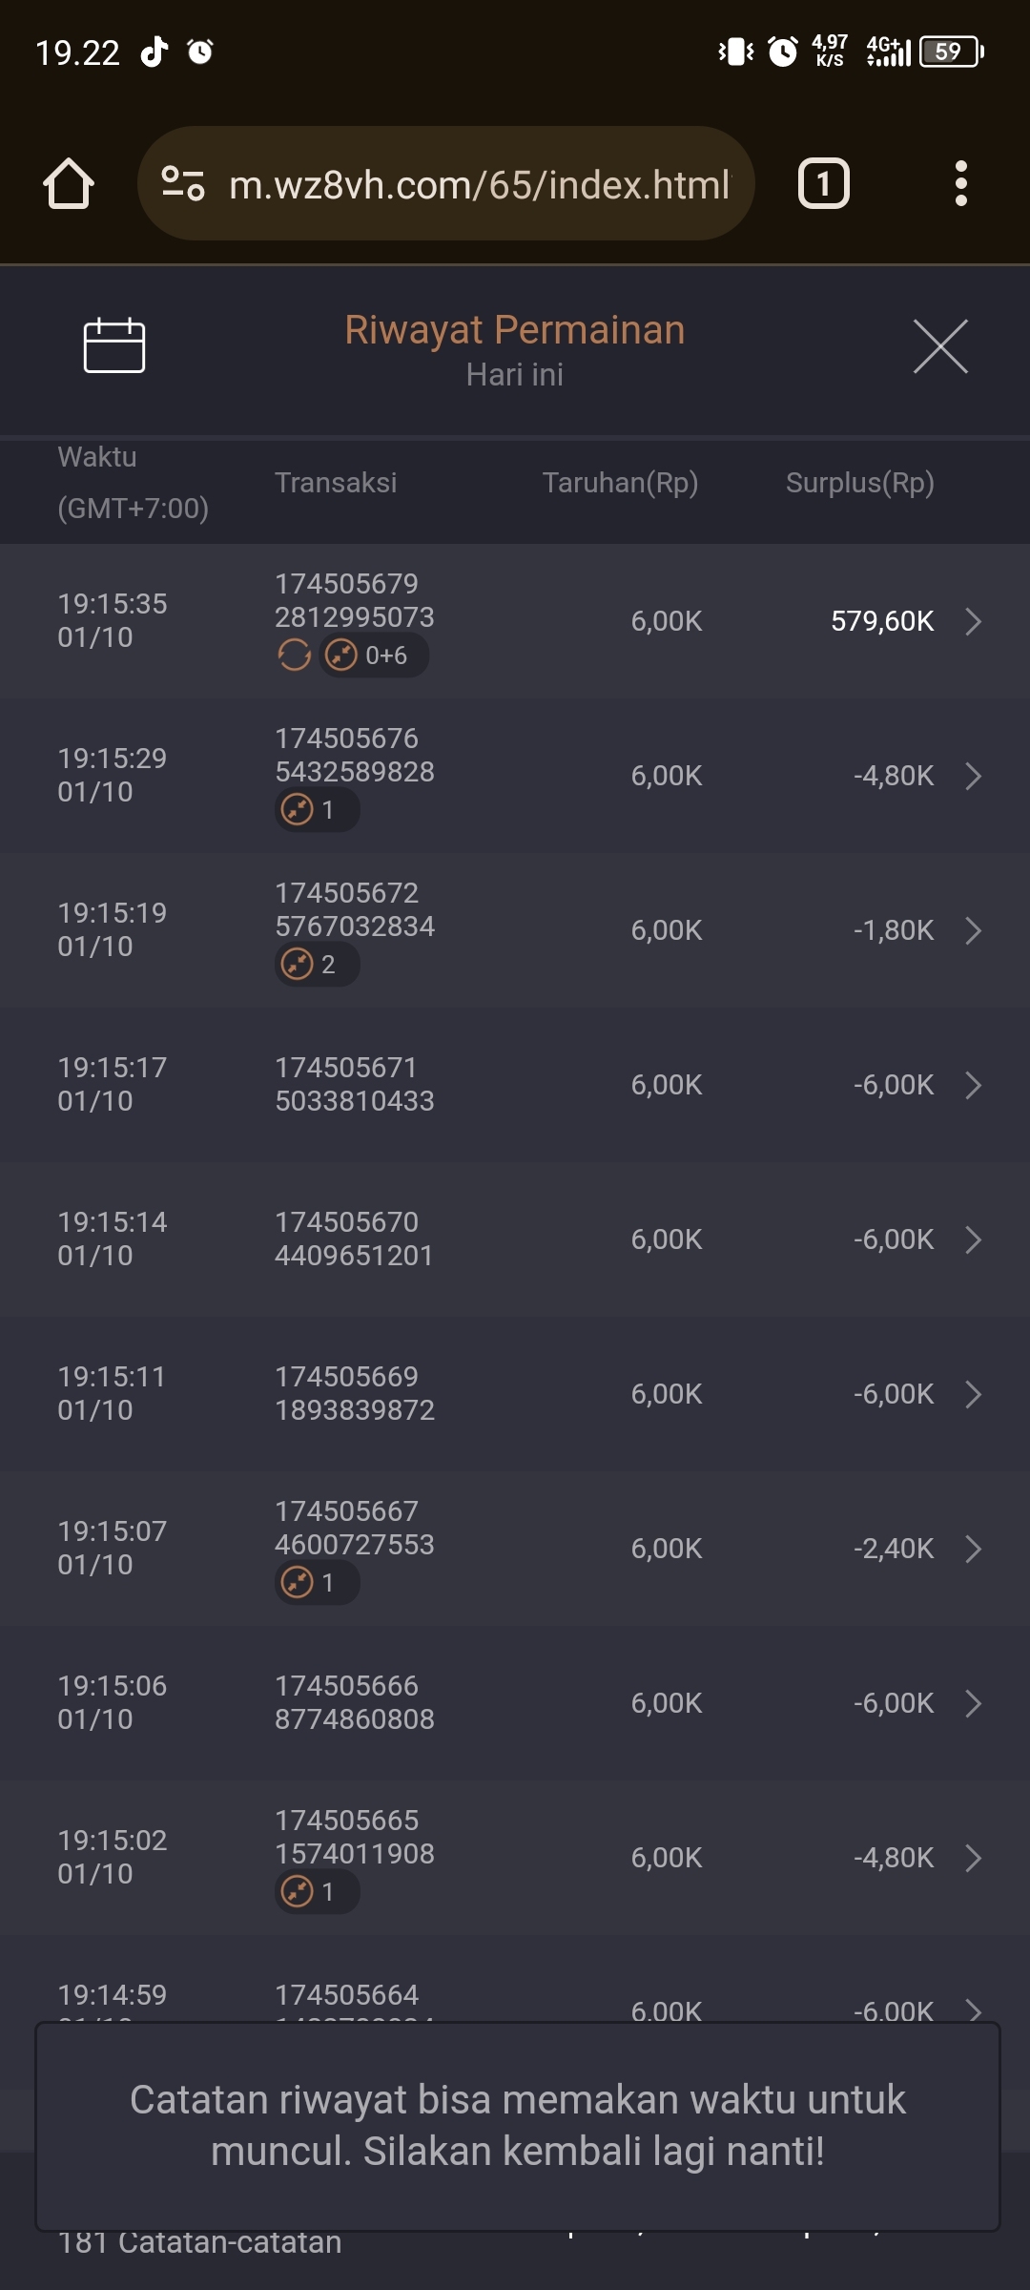Open the browser tab switcher

tap(823, 183)
